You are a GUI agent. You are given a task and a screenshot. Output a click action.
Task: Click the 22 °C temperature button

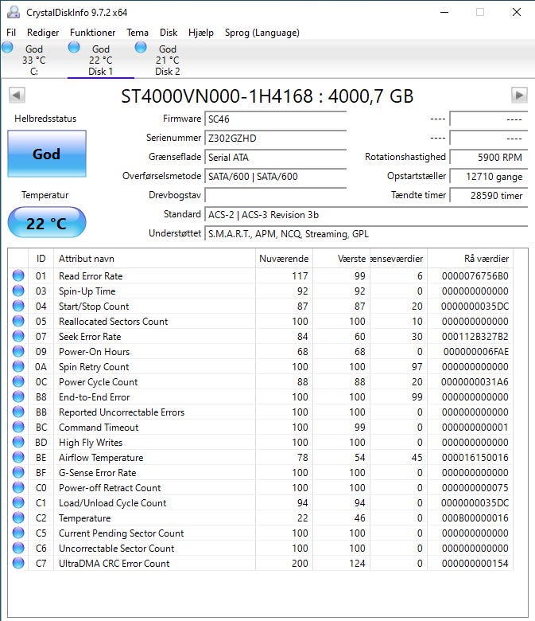click(x=46, y=223)
